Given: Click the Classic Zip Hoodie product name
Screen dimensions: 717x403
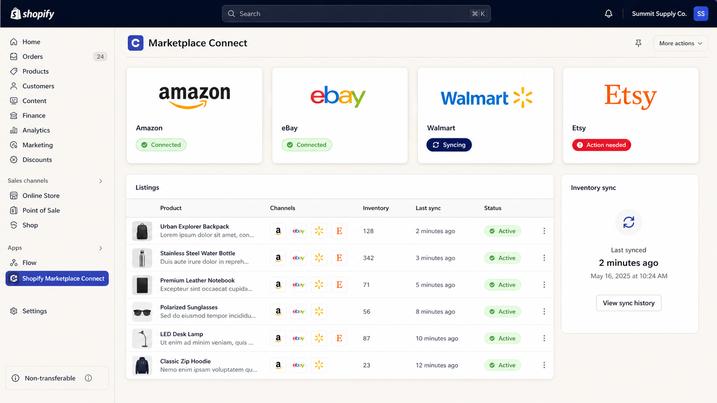Looking at the screenshot, I should (x=185, y=361).
